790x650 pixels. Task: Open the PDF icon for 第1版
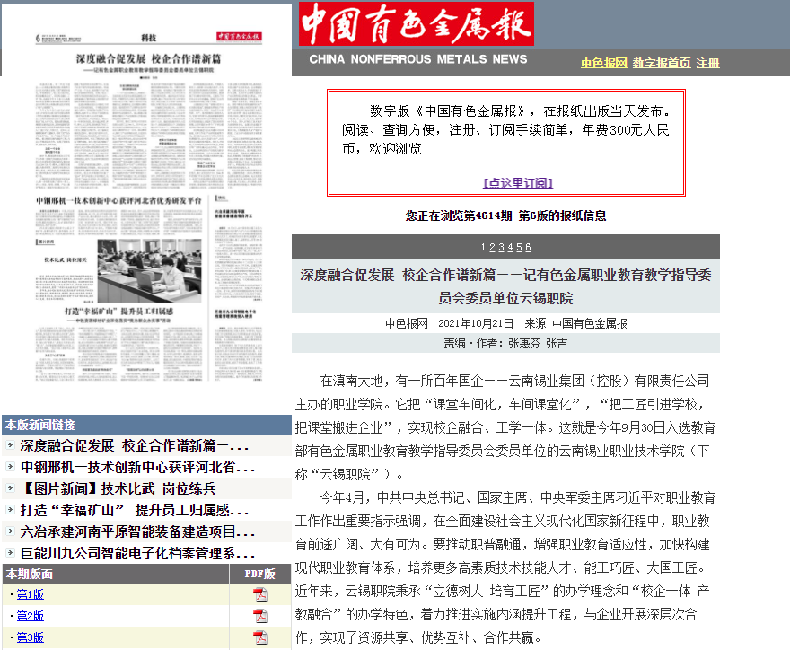tap(260, 594)
